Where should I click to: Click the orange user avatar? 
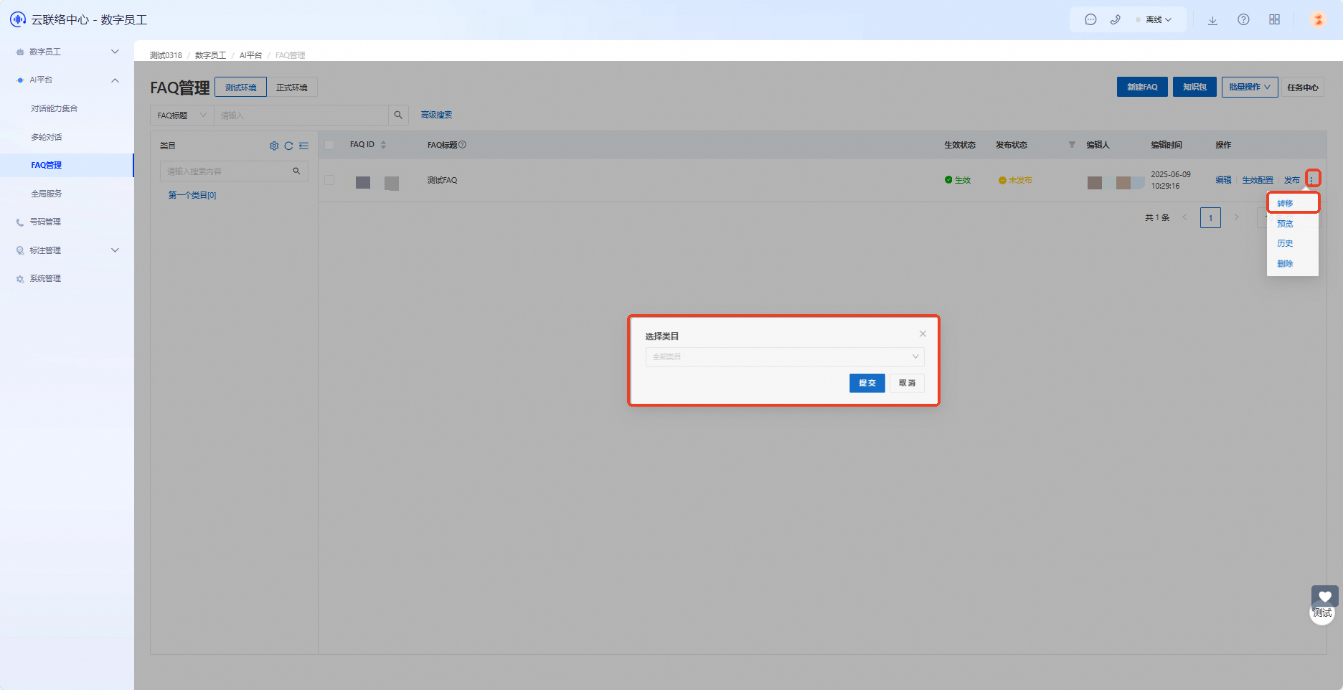1318,19
